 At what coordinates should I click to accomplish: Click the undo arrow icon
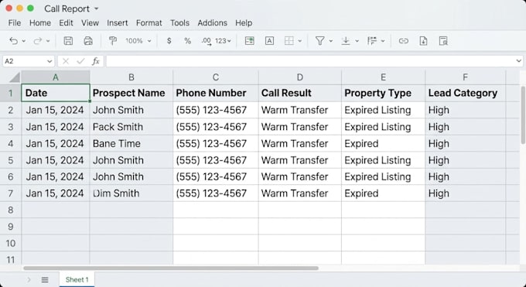(x=13, y=41)
